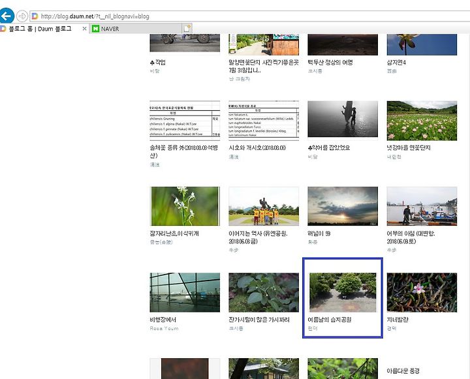Click the roofed pavilion thumbnail in bottom row
This screenshot has height=379, width=470.
tap(264, 369)
